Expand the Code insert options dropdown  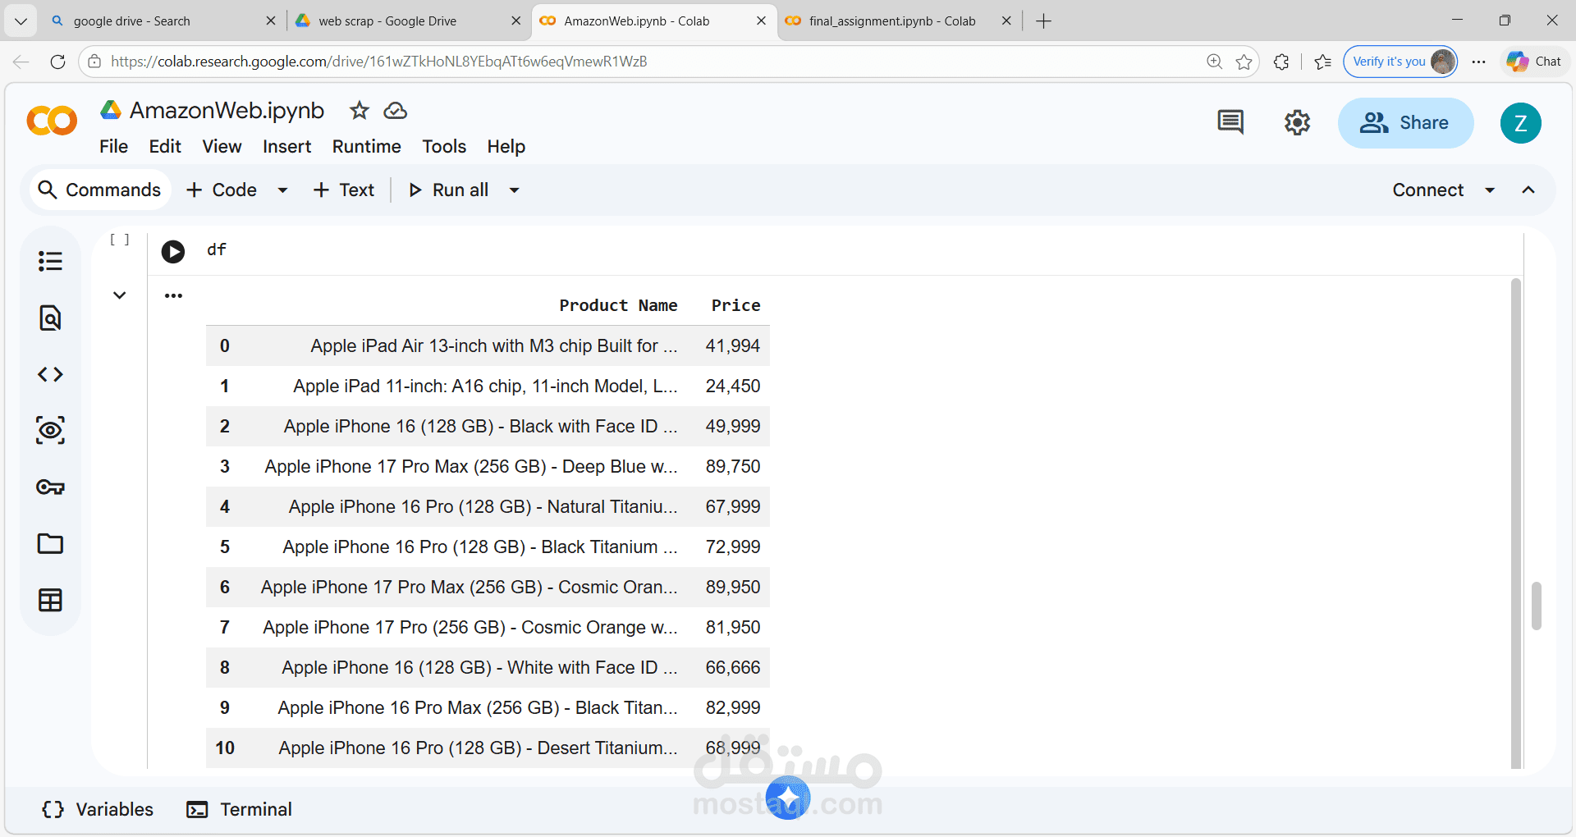(282, 190)
